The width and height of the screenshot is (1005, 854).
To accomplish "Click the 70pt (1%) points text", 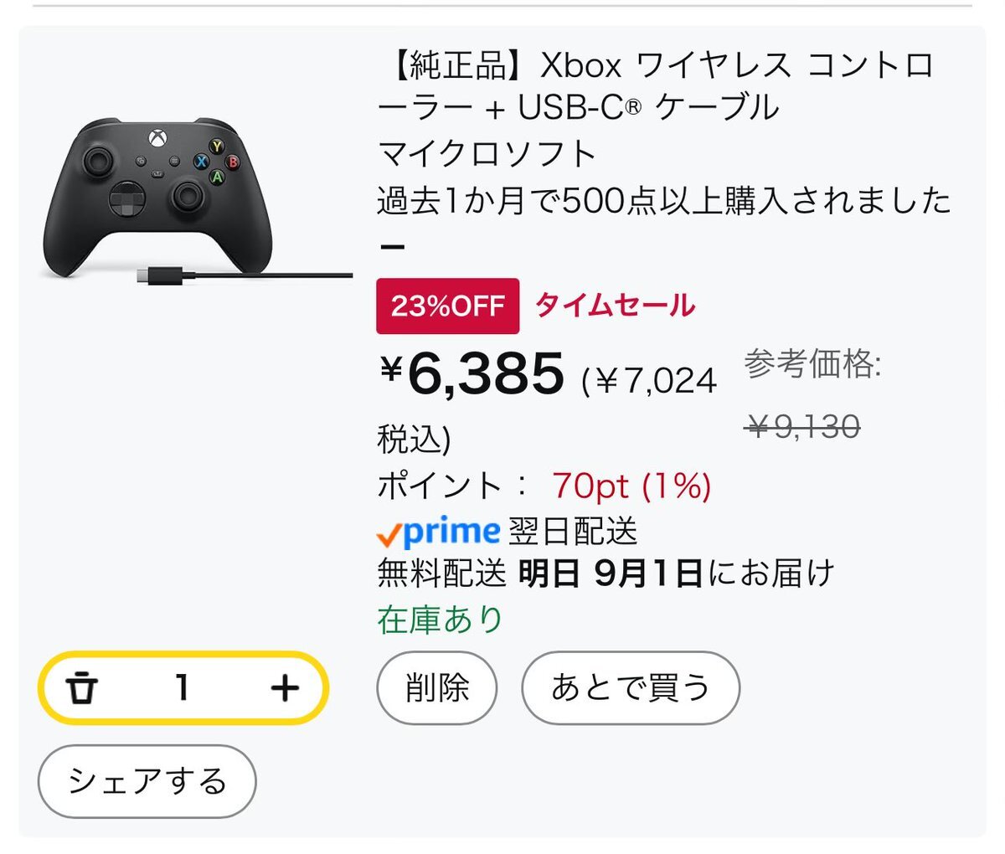I will point(631,485).
